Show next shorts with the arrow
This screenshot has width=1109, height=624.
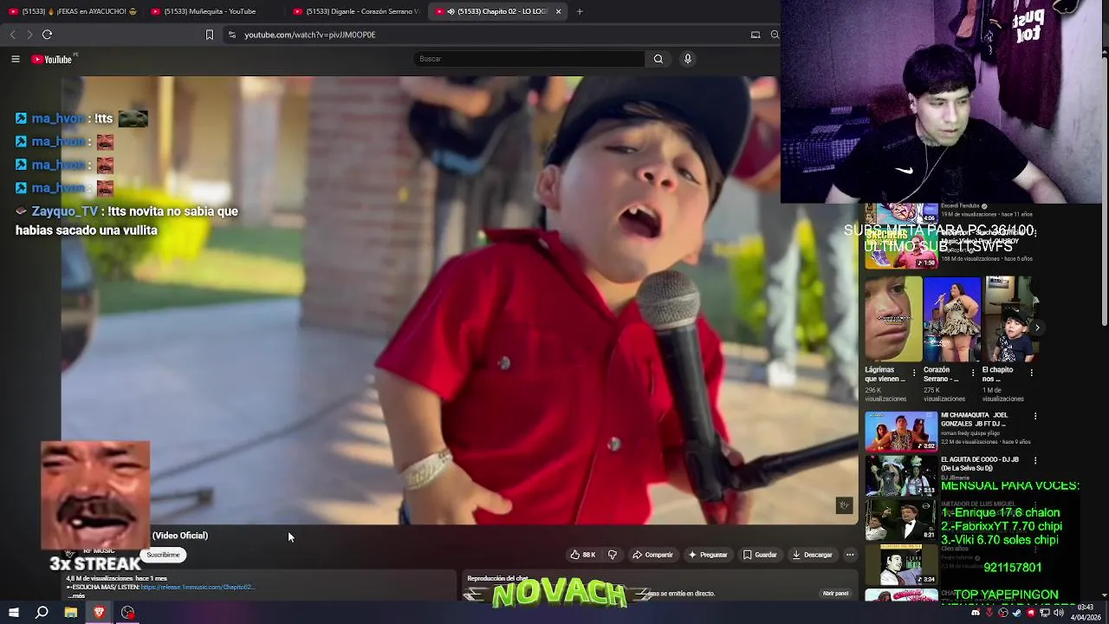1037,328
